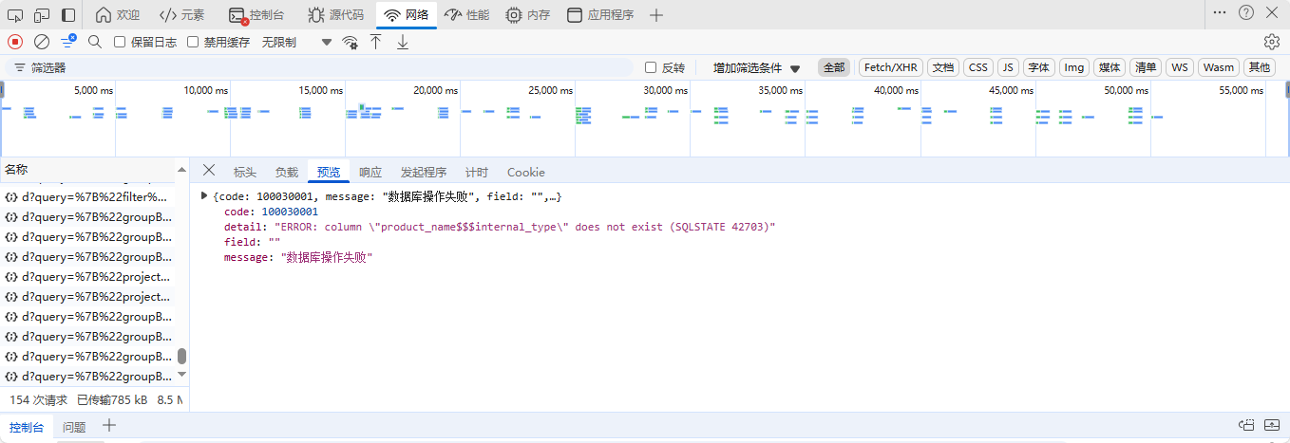Filter requests by Fetch/XHR
1290x443 pixels.
[x=891, y=67]
